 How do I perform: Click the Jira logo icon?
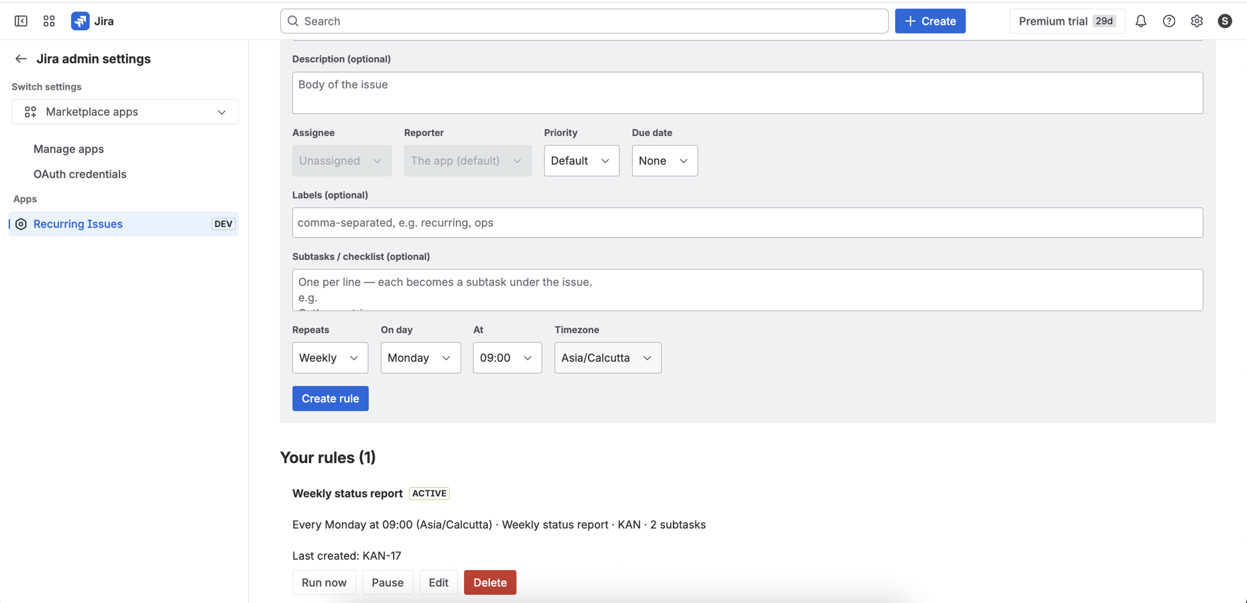tap(80, 21)
